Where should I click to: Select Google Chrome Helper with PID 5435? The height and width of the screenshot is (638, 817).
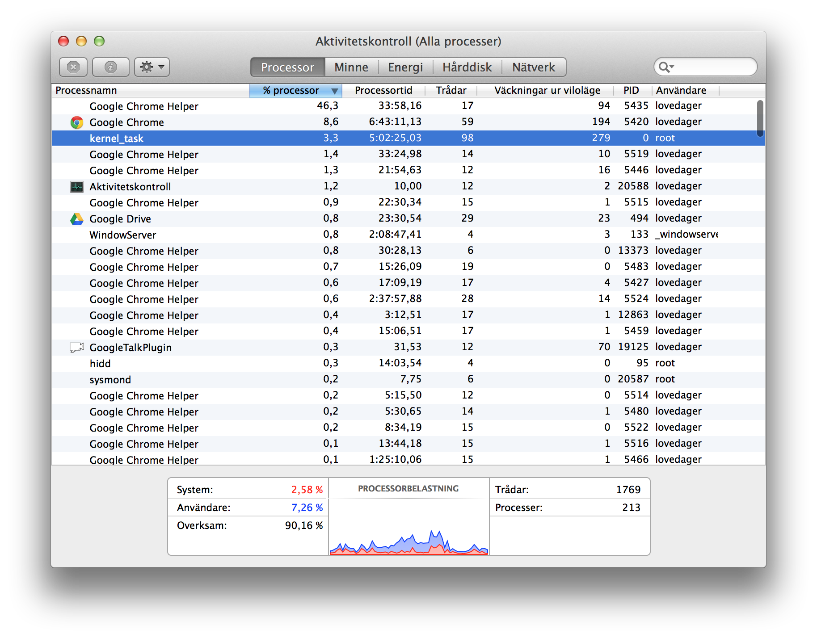tap(408, 106)
